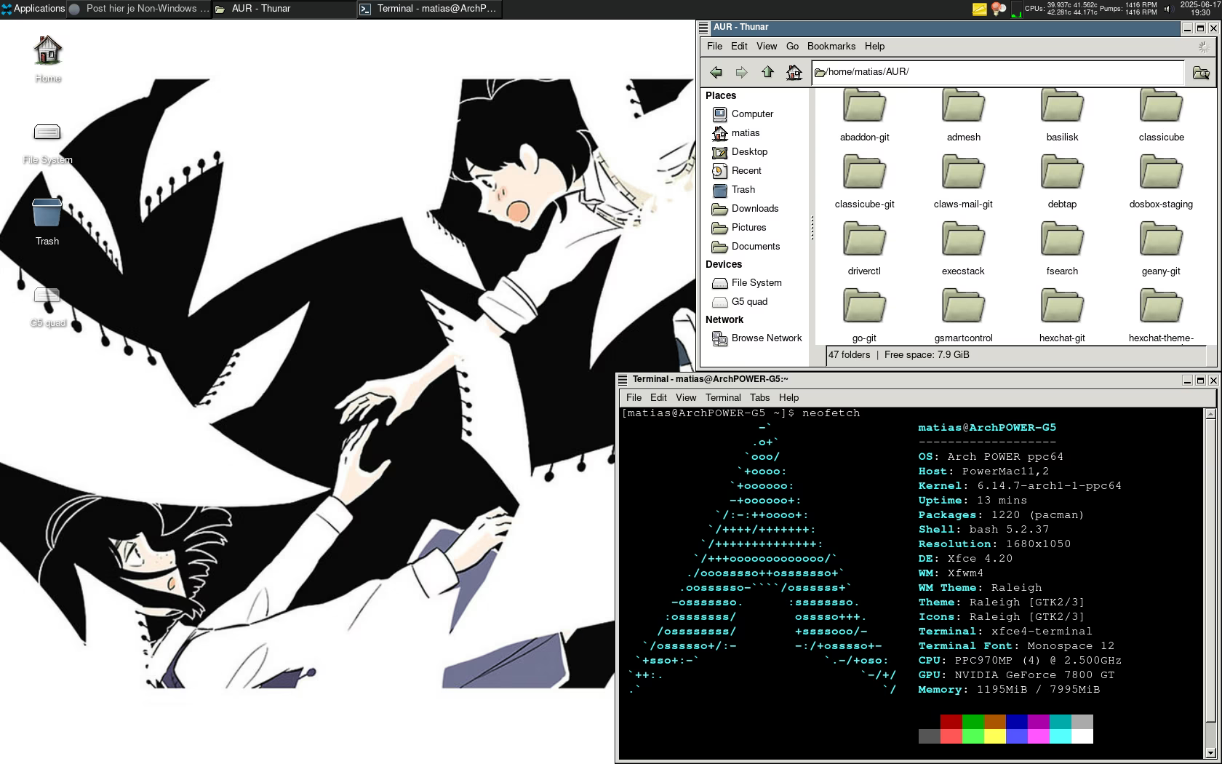Open the yellow notes icon in the panel
1222x764 pixels.
pos(980,9)
